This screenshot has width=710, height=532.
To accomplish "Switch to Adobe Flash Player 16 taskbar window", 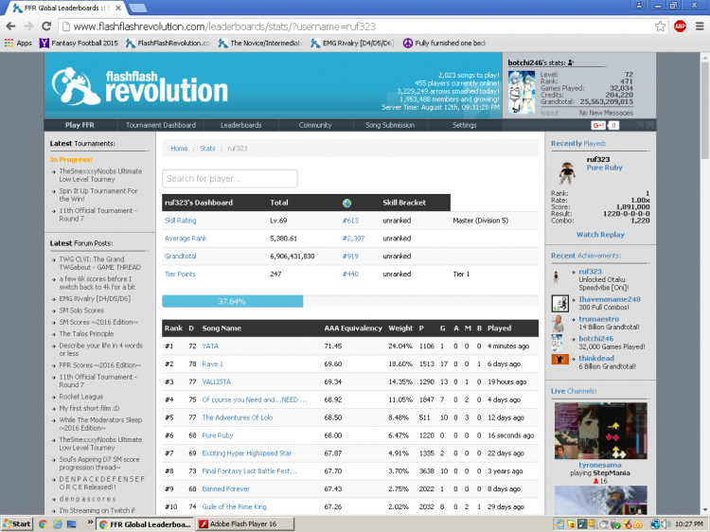I will point(245,523).
